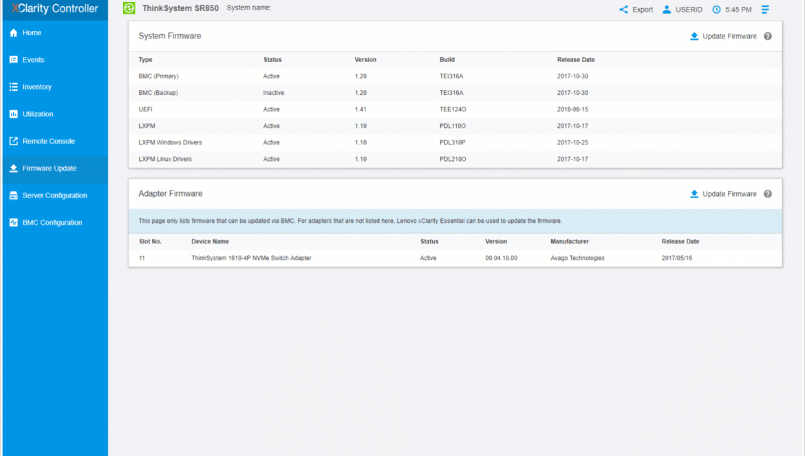
Task: Click the Device Name column header
Action: (x=210, y=241)
